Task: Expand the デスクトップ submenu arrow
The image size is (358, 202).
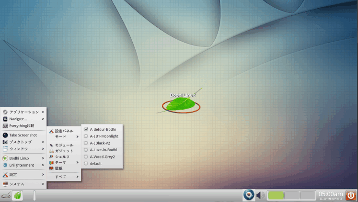Action: tap(43, 142)
